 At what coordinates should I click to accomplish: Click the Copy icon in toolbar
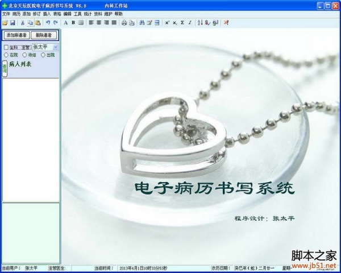pos(30,23)
